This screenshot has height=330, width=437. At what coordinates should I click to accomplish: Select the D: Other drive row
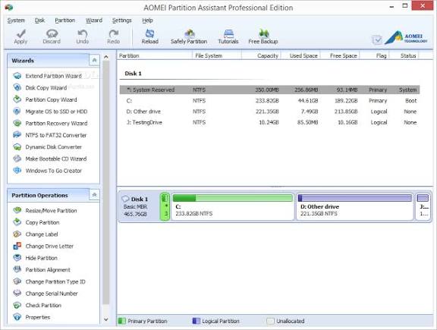(x=269, y=112)
